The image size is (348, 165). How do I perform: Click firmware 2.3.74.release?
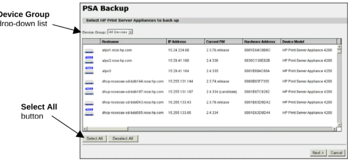218,81
